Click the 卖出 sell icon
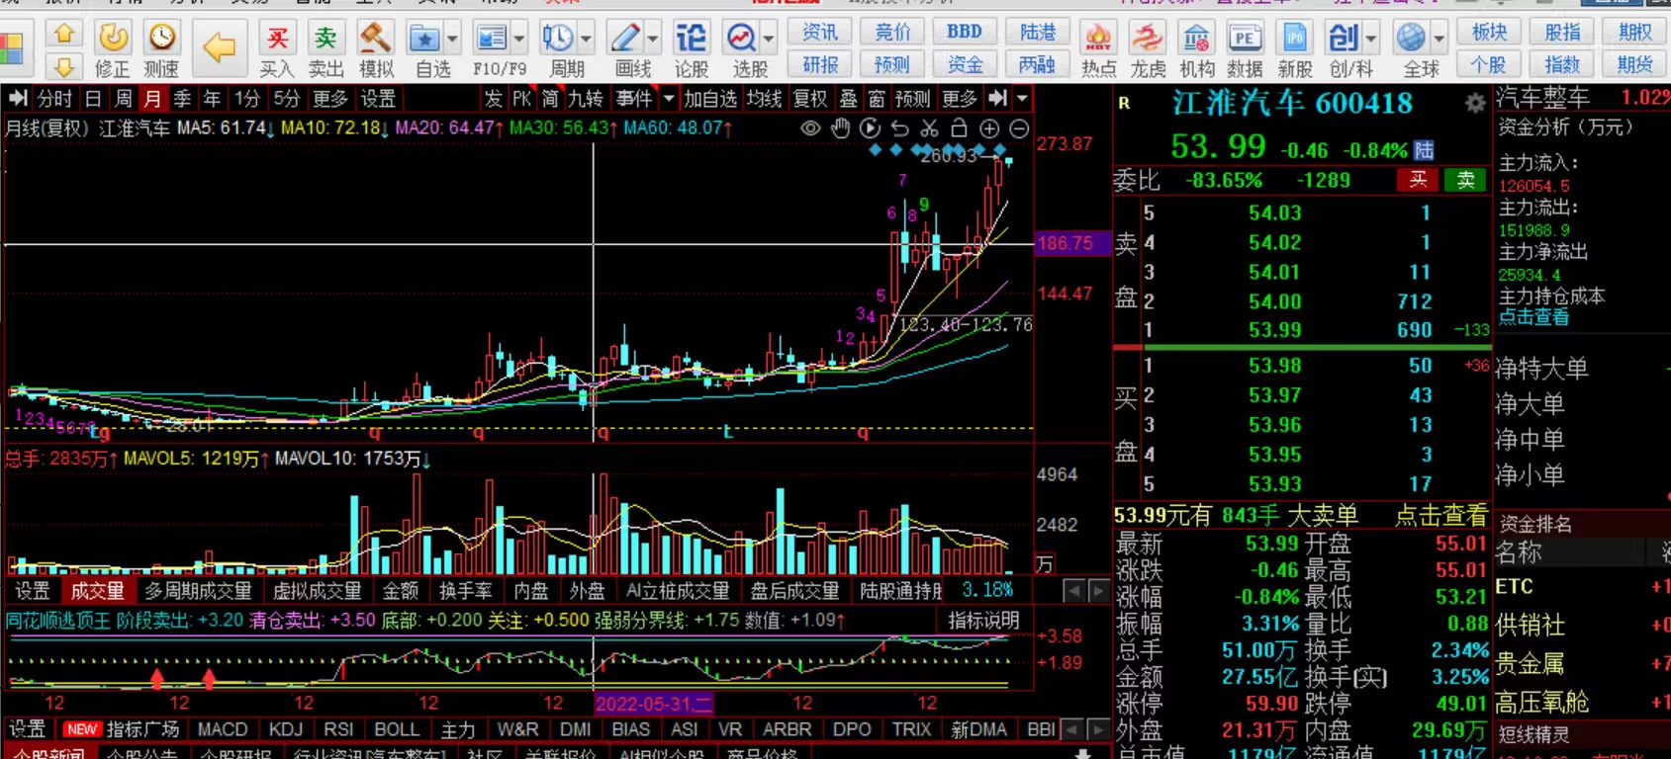The height and width of the screenshot is (759, 1671). click(x=325, y=39)
